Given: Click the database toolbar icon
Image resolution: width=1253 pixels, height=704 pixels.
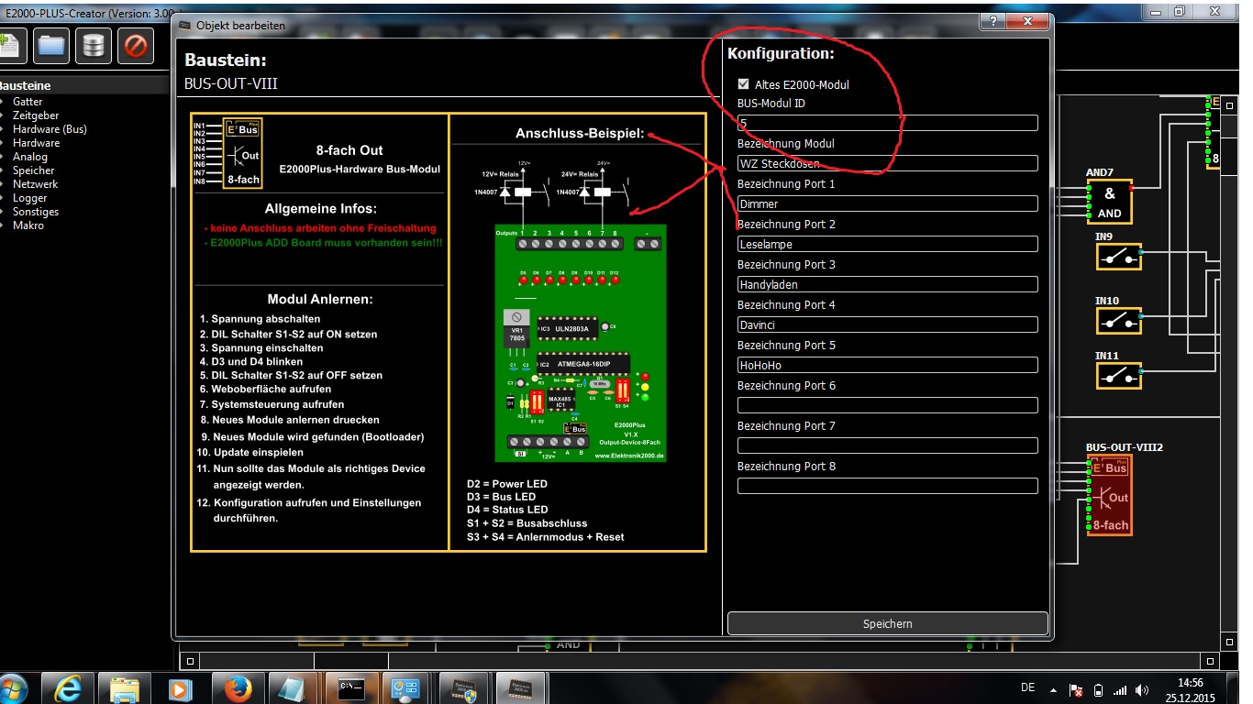Looking at the screenshot, I should [x=94, y=45].
